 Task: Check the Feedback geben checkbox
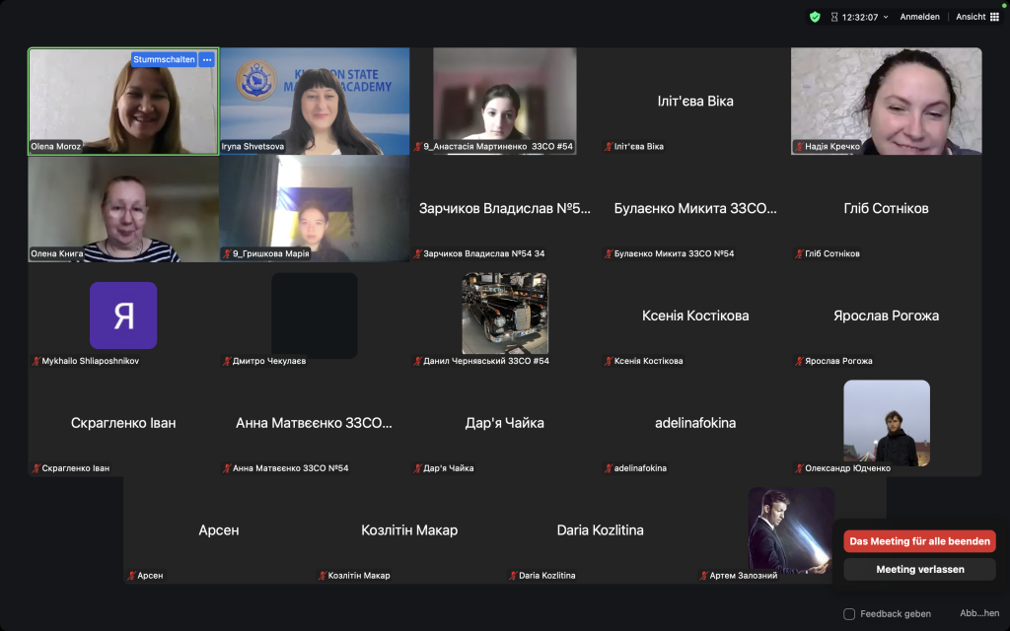[849, 613]
